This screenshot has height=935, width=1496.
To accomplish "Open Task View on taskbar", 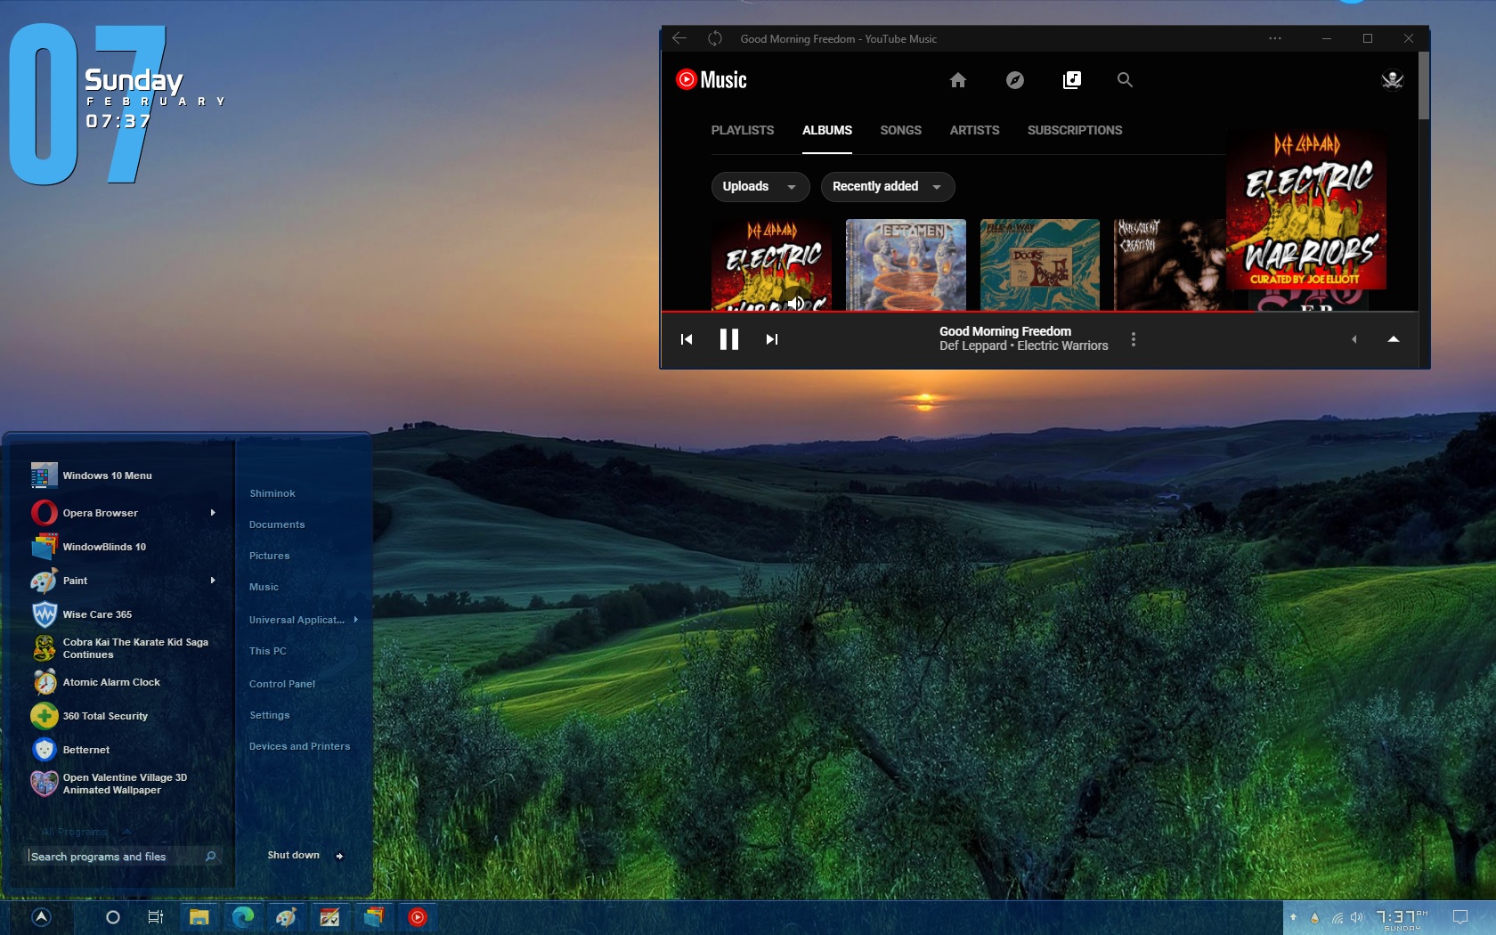I will [x=155, y=917].
